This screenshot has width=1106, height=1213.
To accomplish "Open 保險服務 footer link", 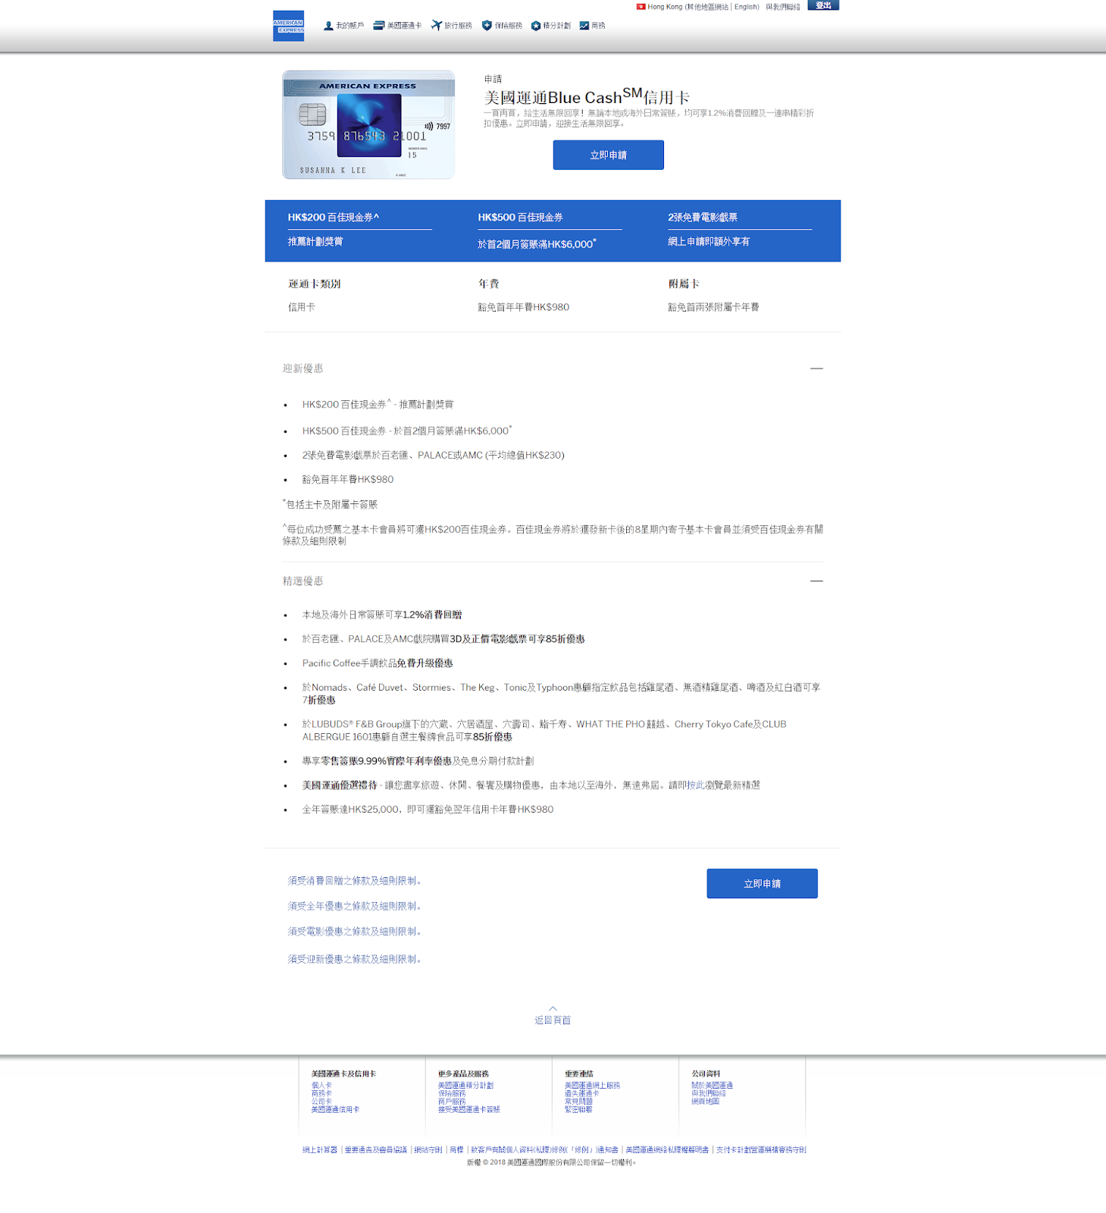I will click(452, 1093).
